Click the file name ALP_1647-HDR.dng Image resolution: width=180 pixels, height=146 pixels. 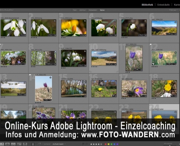[99, 50]
